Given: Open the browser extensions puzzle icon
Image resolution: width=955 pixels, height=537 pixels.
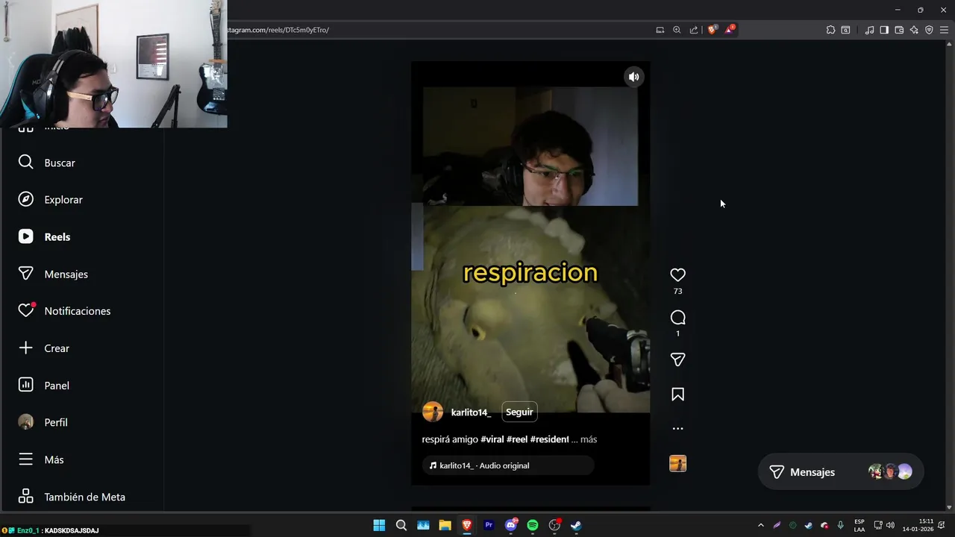Looking at the screenshot, I should point(830,30).
